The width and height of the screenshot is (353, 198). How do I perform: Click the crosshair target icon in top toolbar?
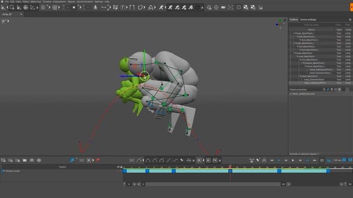coord(216,7)
